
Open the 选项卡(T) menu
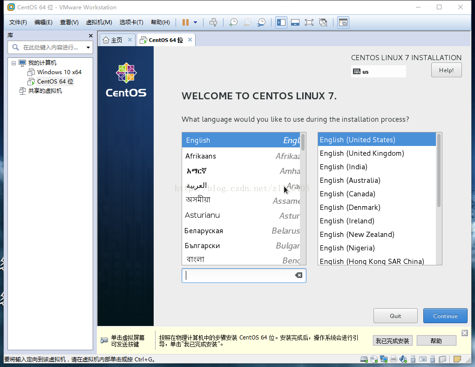pyautogui.click(x=131, y=22)
